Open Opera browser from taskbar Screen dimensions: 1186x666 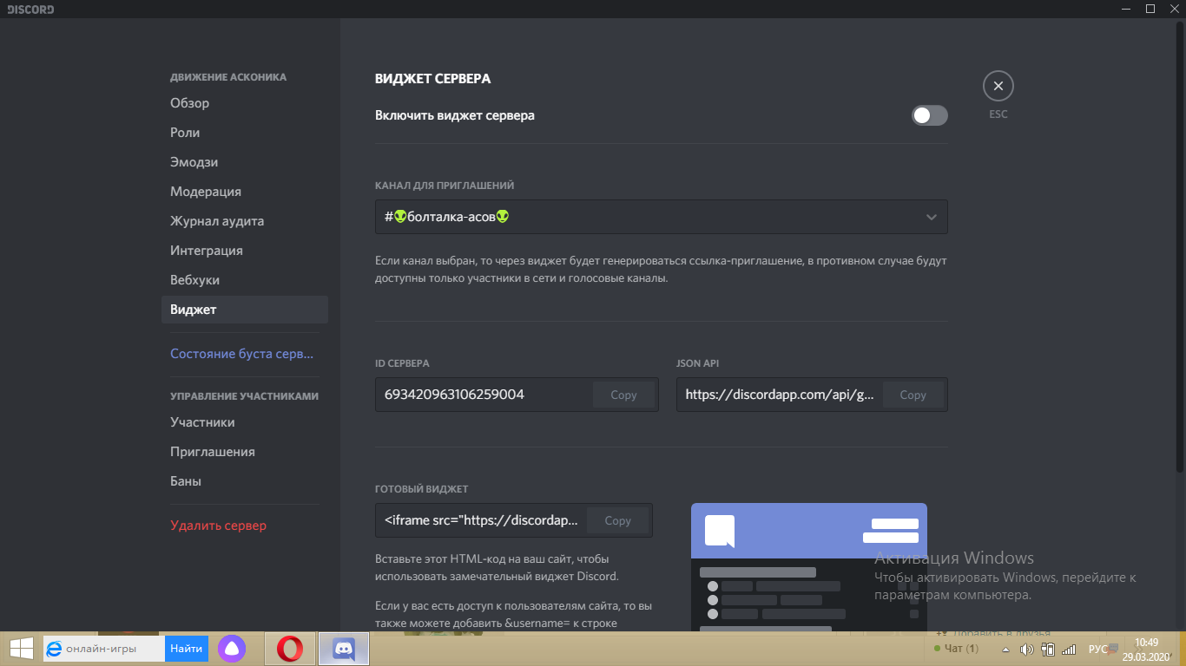290,649
